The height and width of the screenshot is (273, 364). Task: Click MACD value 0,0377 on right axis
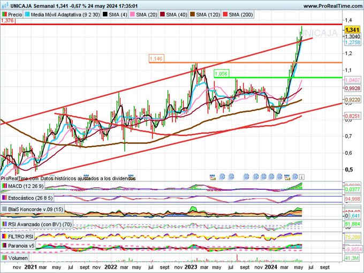pos(352,189)
